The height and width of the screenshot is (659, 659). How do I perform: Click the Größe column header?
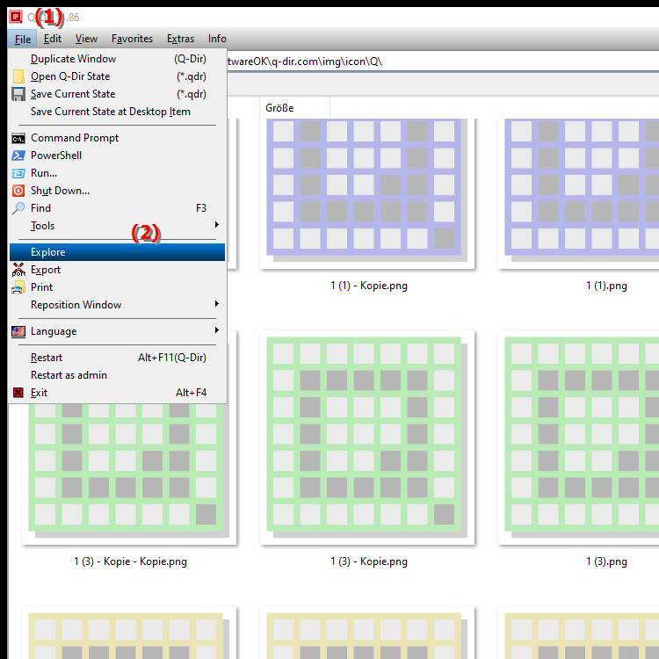coord(294,108)
